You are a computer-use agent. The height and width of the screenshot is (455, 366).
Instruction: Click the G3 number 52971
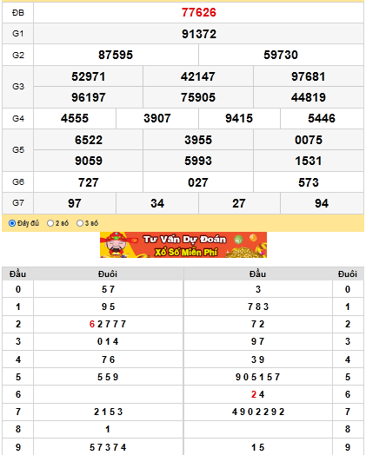tap(89, 76)
